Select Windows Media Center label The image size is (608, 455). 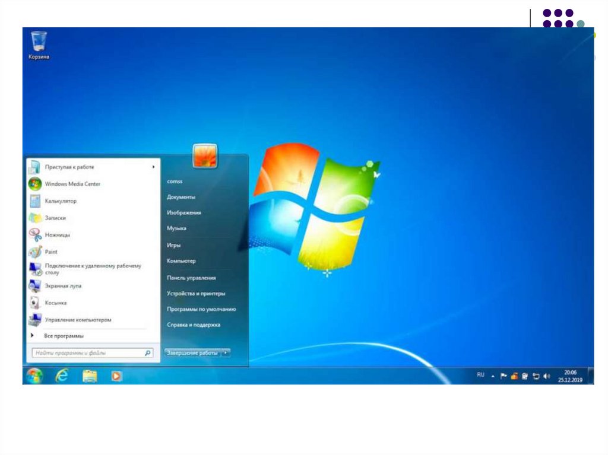pos(72,184)
